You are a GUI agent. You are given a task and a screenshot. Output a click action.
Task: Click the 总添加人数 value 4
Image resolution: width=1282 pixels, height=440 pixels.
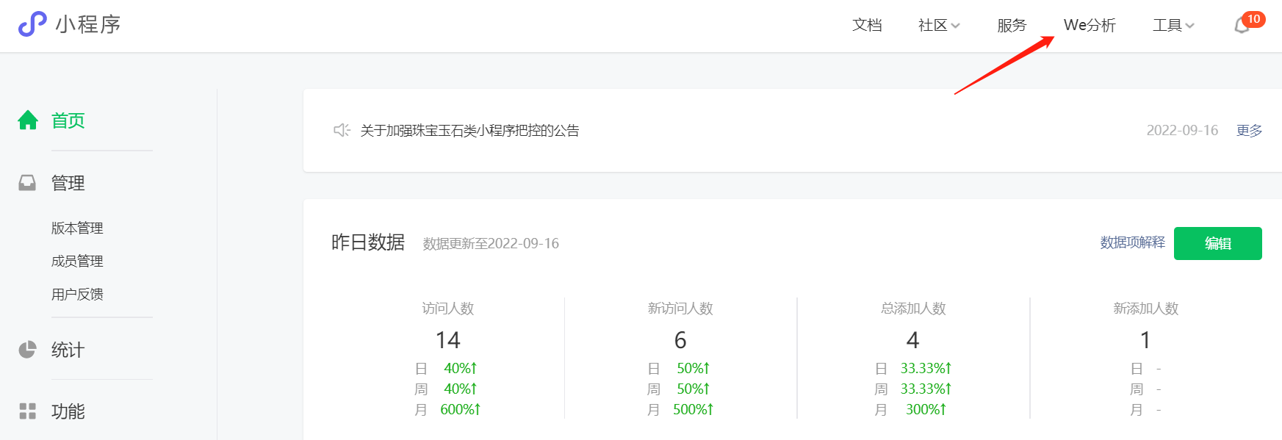pos(912,340)
